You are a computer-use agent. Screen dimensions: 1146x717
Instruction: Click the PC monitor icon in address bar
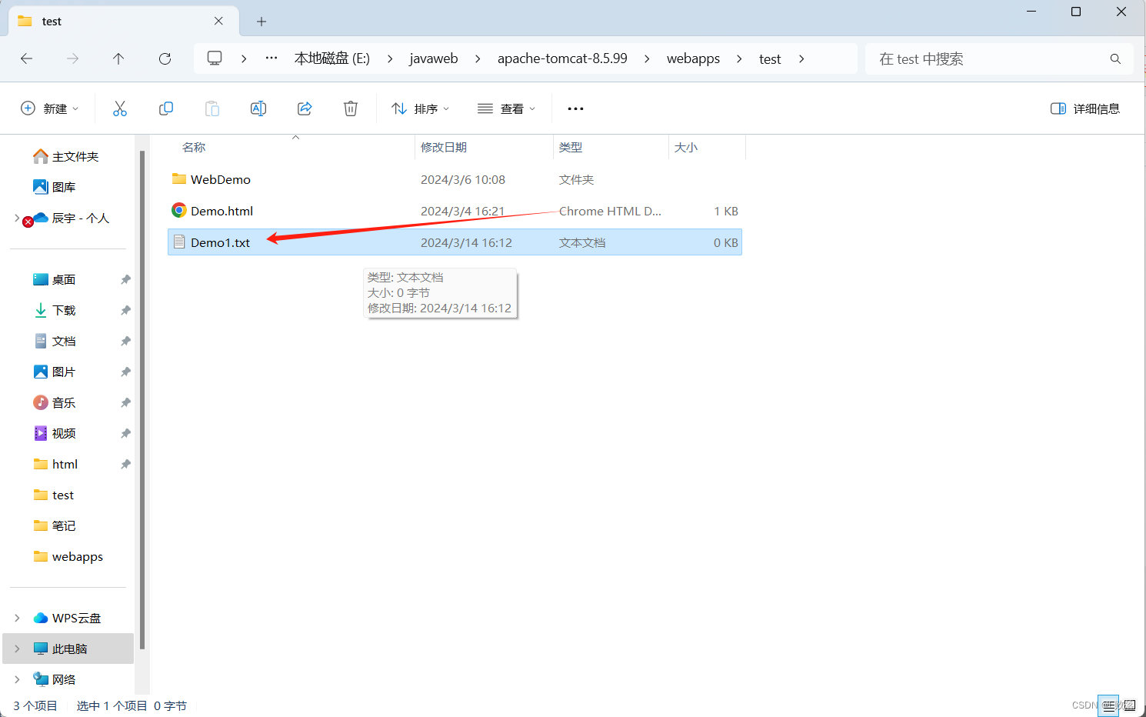pyautogui.click(x=215, y=58)
